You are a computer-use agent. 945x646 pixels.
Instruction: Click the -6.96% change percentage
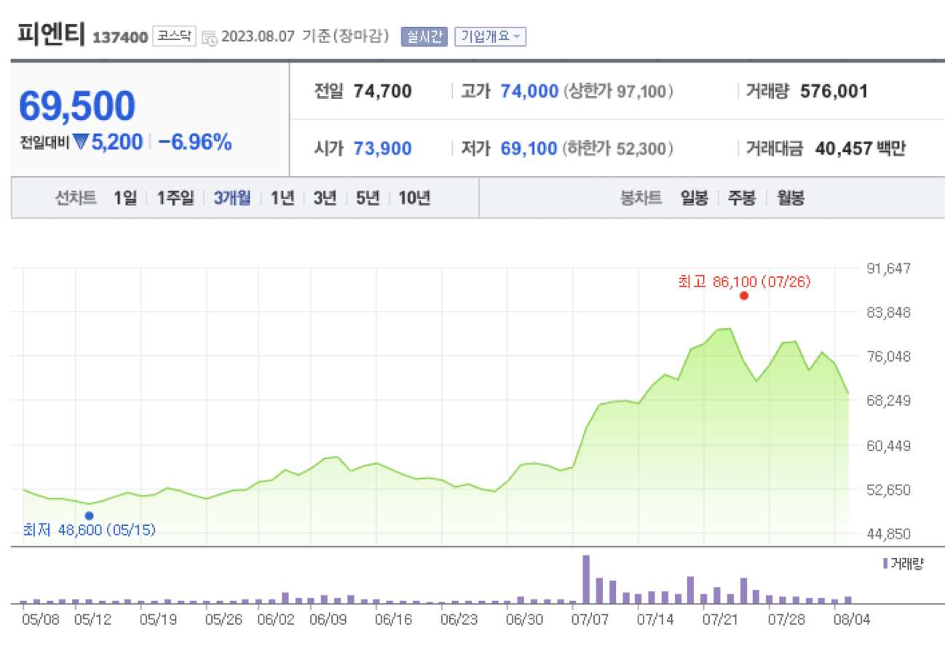194,143
